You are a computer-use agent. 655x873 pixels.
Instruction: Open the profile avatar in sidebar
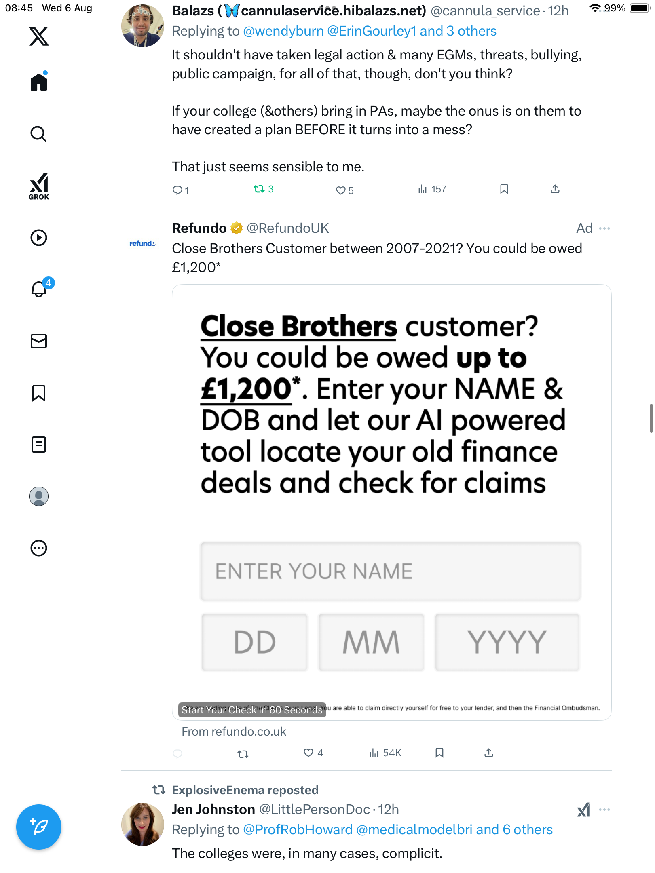pos(39,496)
